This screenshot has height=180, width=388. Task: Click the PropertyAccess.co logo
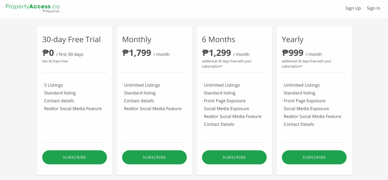(x=33, y=8)
